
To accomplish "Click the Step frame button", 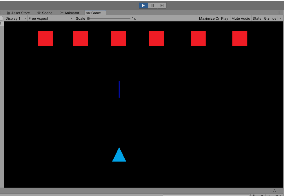I will (162, 6).
